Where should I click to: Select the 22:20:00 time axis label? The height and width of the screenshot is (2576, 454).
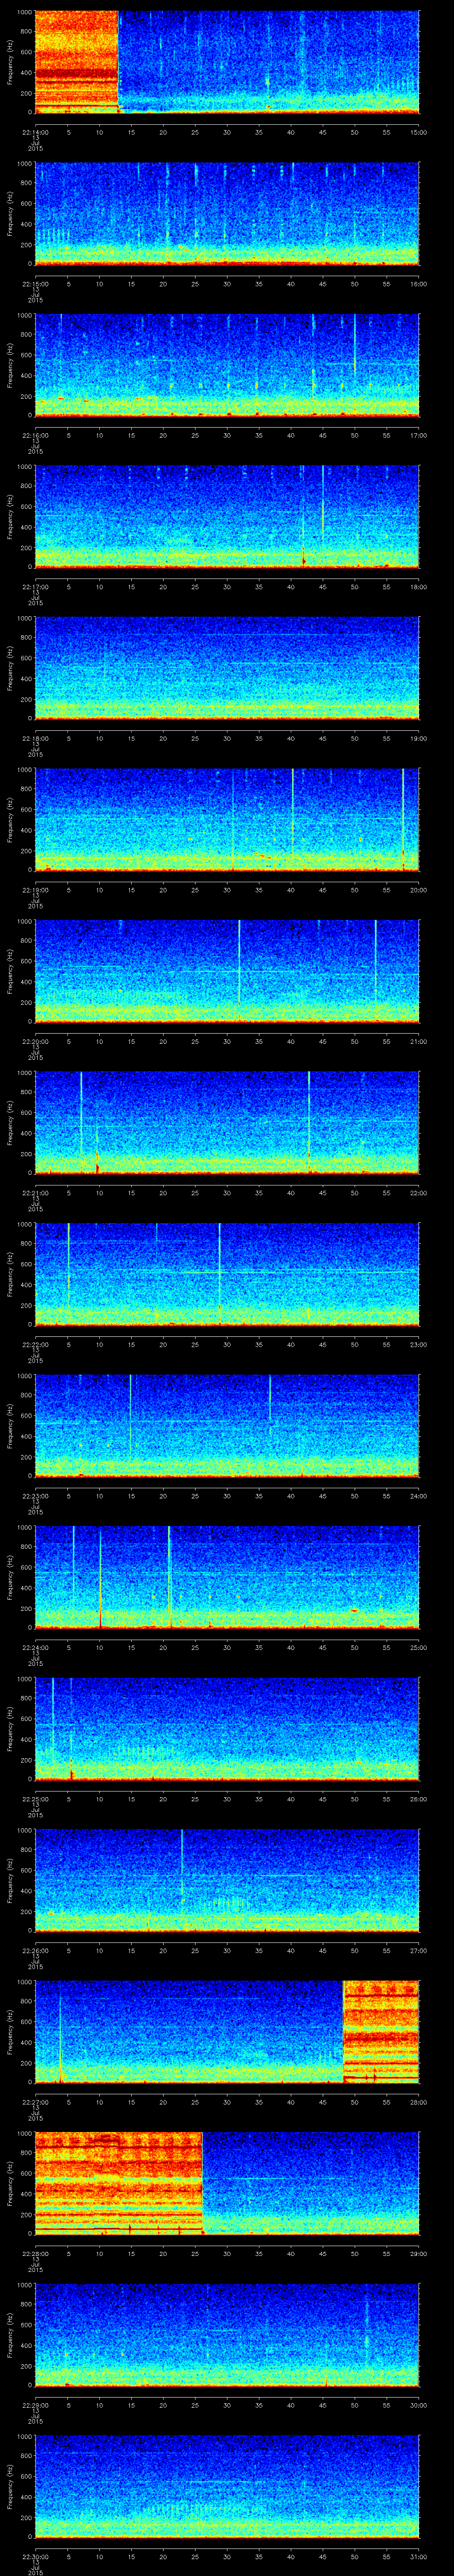(35, 1041)
